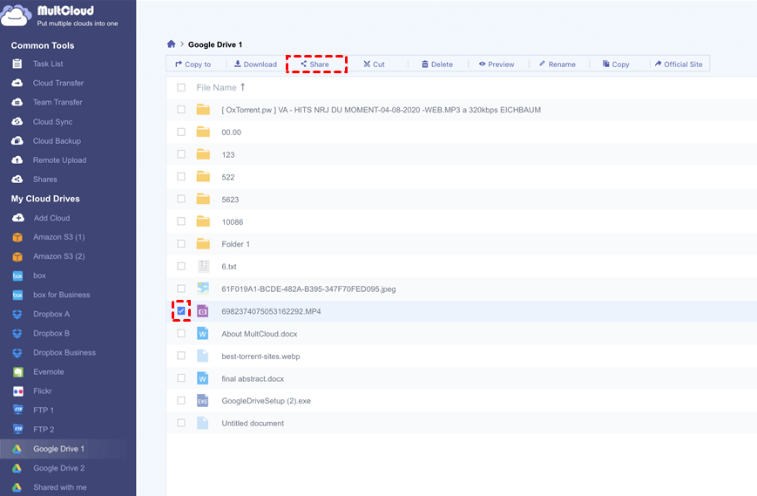Viewport: 757px width, 496px height.
Task: Click Copy to in toolbar
Action: click(x=193, y=65)
